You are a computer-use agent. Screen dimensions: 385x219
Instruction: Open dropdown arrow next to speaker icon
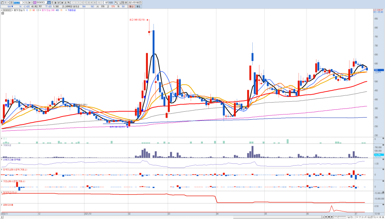click(32, 2)
